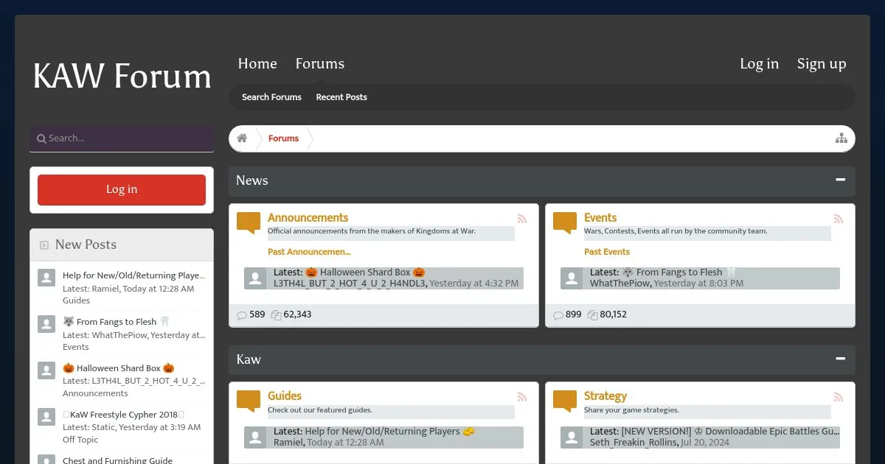Click Log in at top right

(760, 64)
